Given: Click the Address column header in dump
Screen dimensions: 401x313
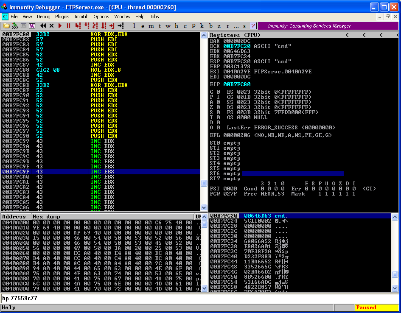Looking at the screenshot, I should point(16,217).
